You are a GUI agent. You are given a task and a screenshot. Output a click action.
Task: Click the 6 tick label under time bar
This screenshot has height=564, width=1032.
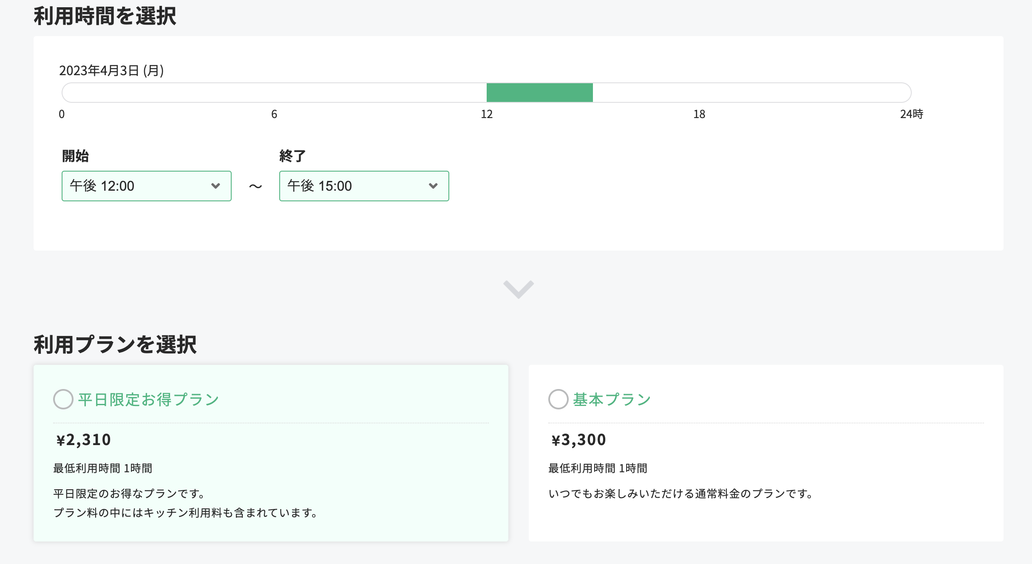click(274, 114)
